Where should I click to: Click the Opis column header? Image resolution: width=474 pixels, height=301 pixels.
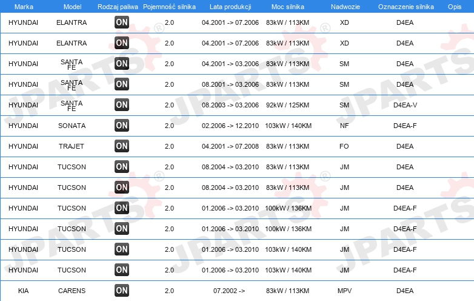click(455, 7)
